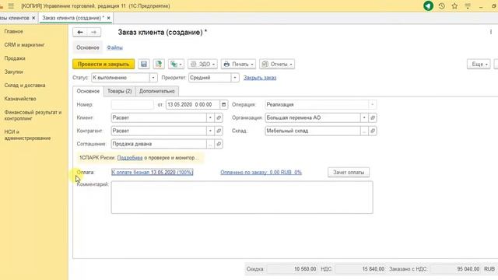This screenshot has width=498, height=280.
Task: Close the Заказ клиента (создание) tab
Action: (x=109, y=18)
